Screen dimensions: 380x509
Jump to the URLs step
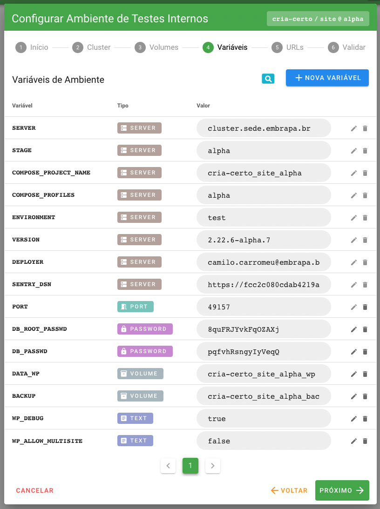point(288,47)
